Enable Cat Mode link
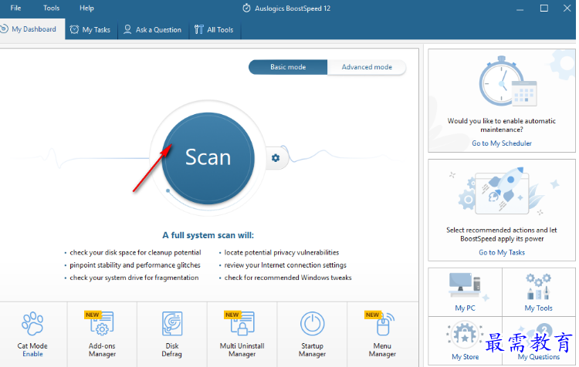Image resolution: width=579 pixels, height=367 pixels. [32, 354]
